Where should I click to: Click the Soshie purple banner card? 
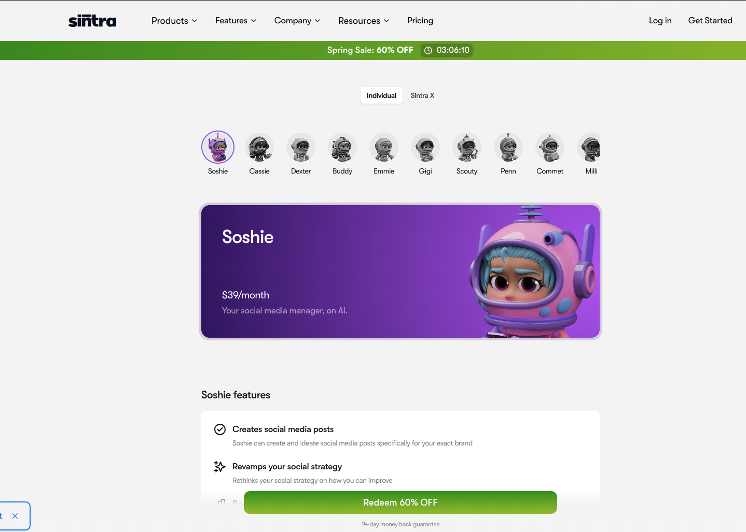[400, 271]
